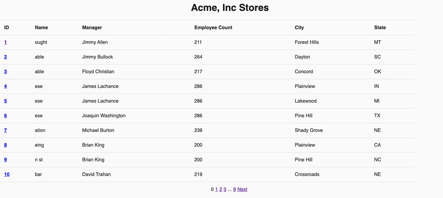
Task: Go to pagination page 3
Action: (225, 190)
